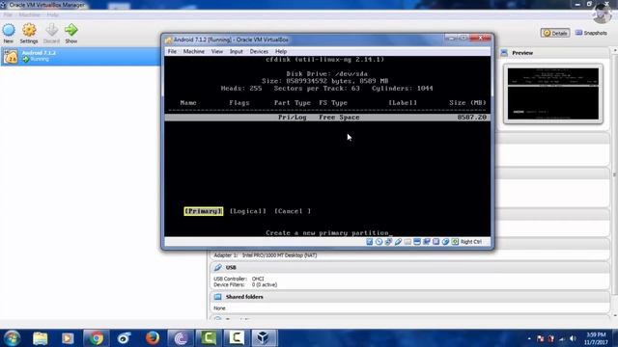Click the volume speaker tray icon

pyautogui.click(x=573, y=338)
